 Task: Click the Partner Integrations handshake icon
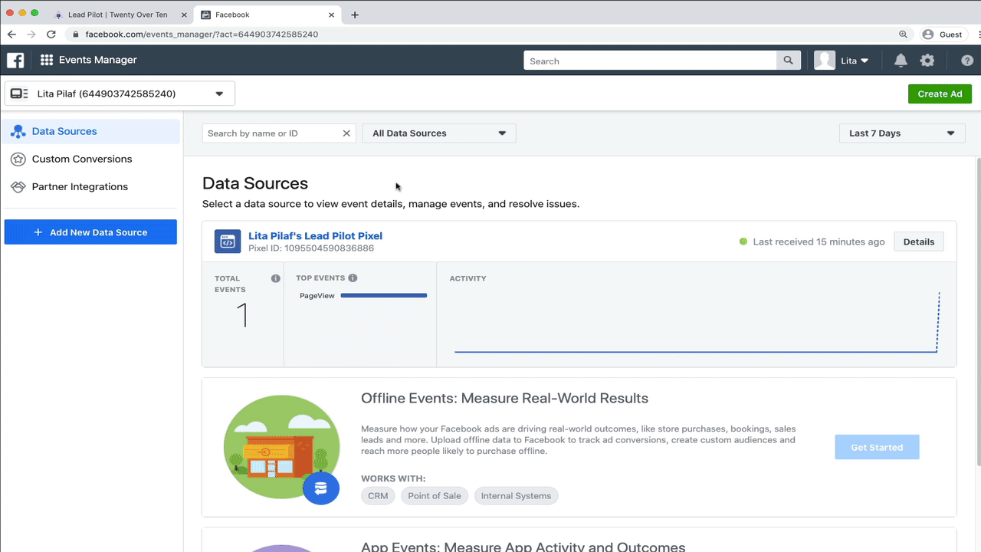pyautogui.click(x=18, y=187)
